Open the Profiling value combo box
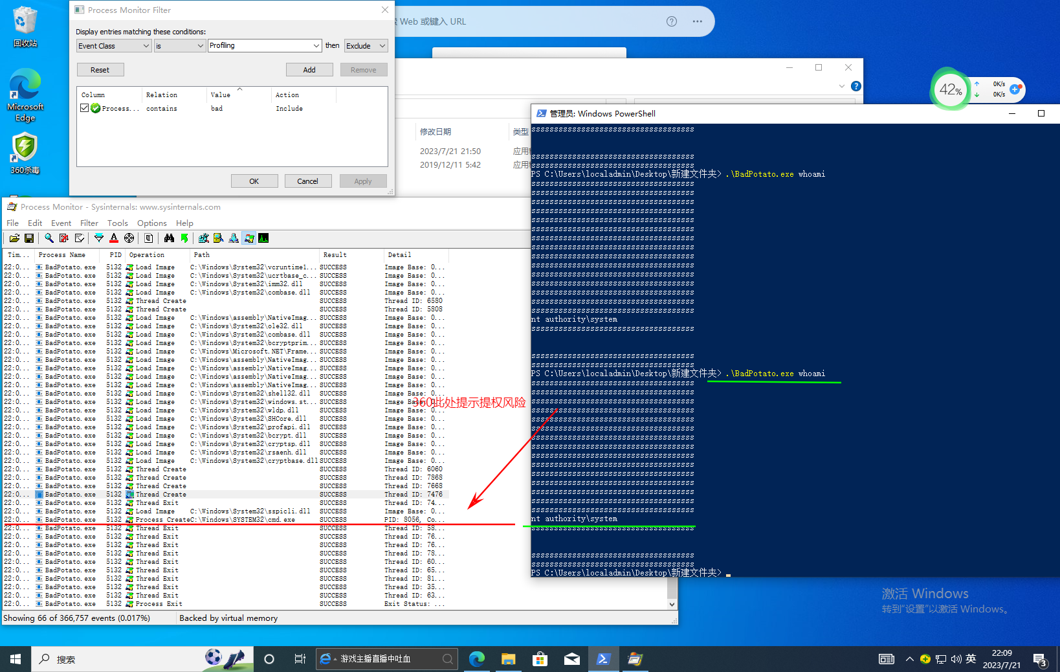The height and width of the screenshot is (672, 1060). (265, 45)
